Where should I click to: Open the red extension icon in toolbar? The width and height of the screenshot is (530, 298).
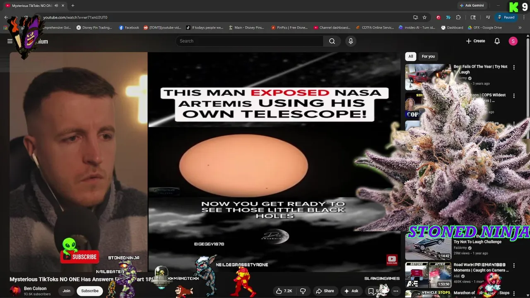coord(438,17)
